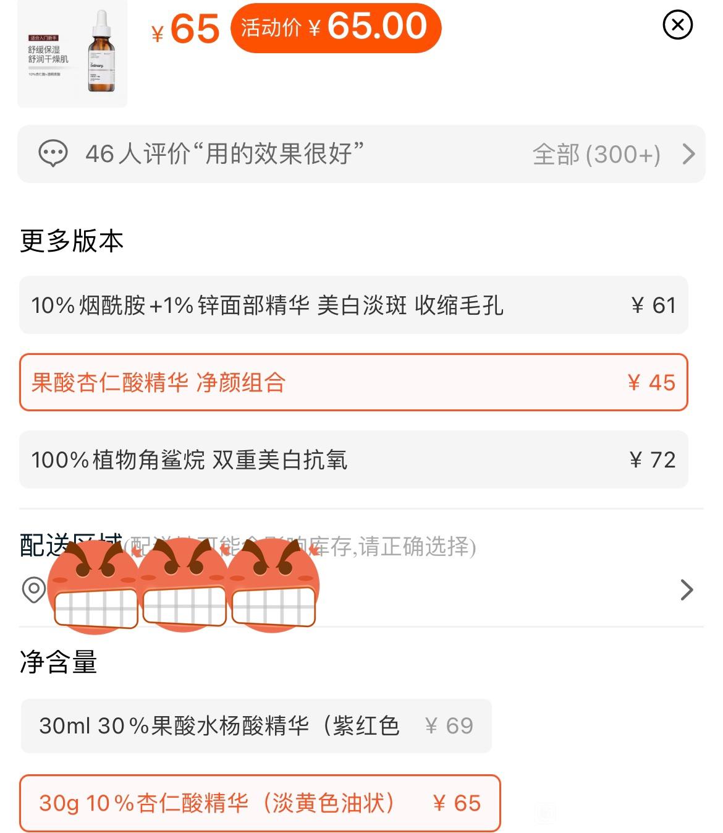This screenshot has width=723, height=833.
Task: Expand all reviews chevron arrow
Action: (688, 154)
